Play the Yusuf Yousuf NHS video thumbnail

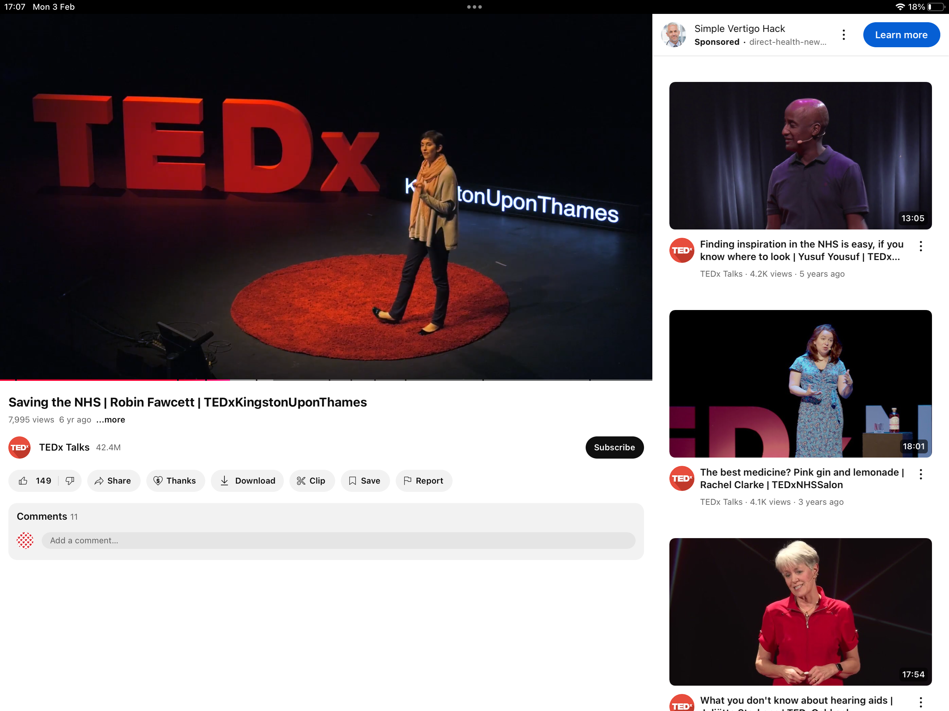pyautogui.click(x=801, y=156)
